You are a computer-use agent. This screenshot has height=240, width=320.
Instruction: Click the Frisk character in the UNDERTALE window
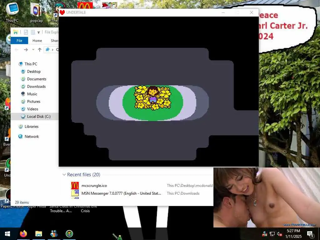tap(152, 94)
